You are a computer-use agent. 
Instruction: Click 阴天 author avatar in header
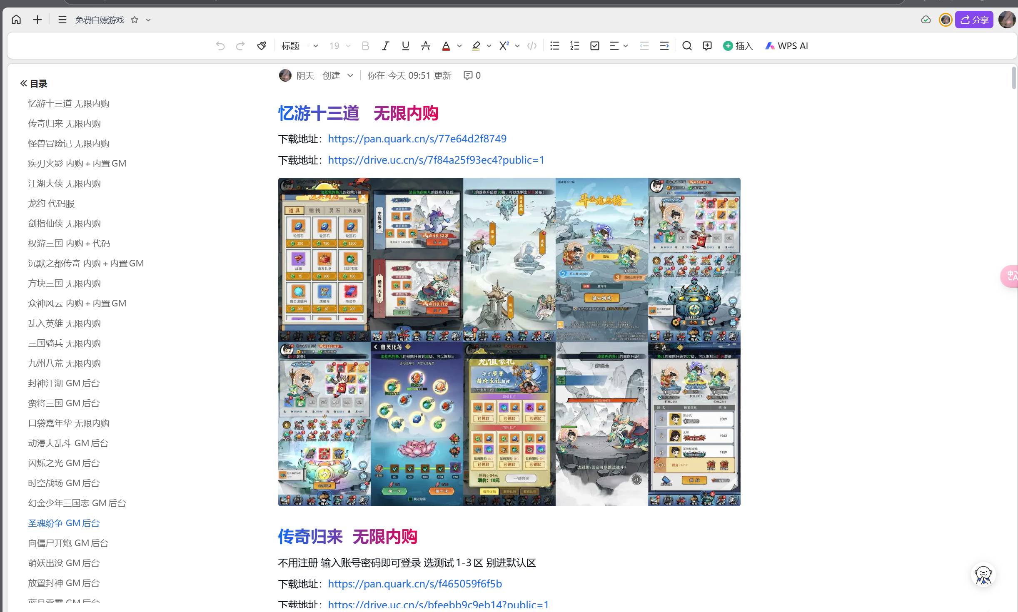(285, 75)
